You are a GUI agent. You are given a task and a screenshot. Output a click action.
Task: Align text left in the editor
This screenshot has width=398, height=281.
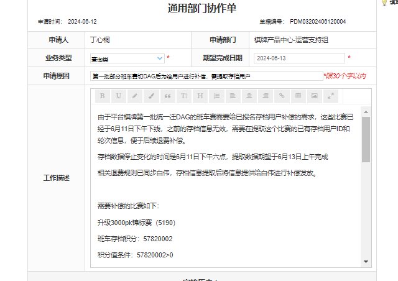point(233,96)
